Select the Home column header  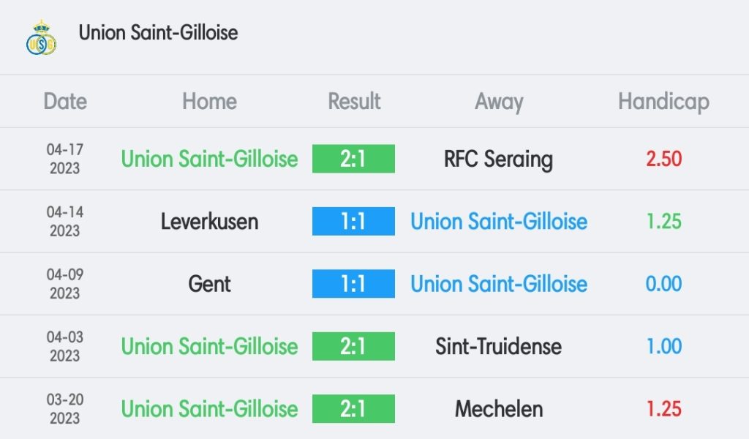(209, 102)
